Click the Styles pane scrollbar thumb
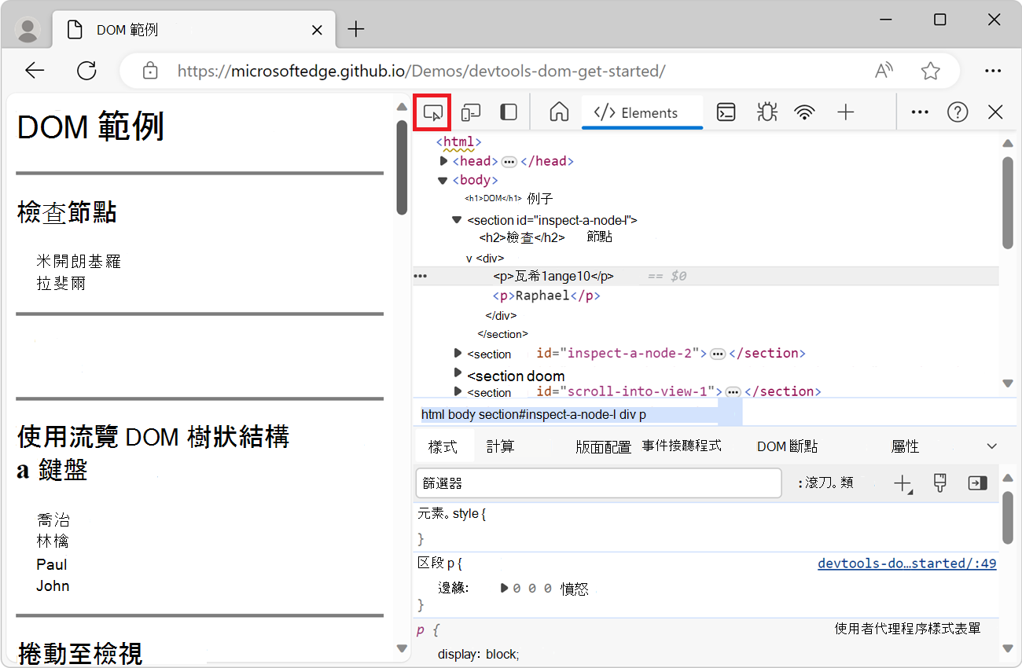1022x668 pixels. (1008, 518)
